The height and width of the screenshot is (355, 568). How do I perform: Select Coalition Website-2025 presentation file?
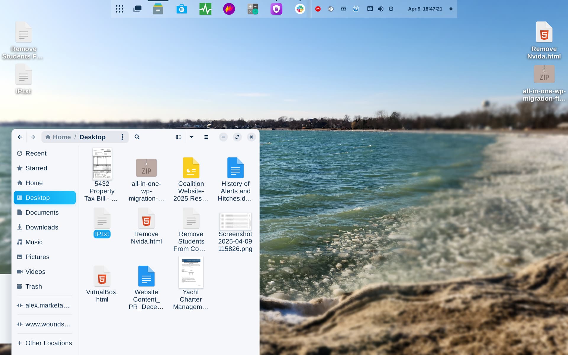pos(191,179)
